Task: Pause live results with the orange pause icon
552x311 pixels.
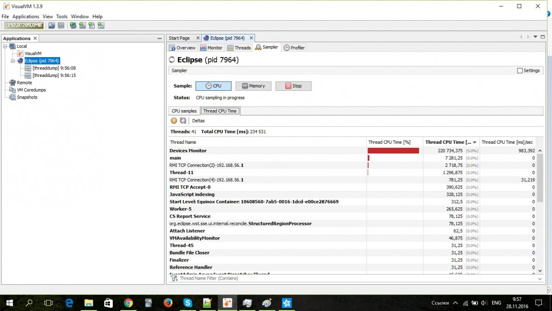Action: (x=174, y=121)
